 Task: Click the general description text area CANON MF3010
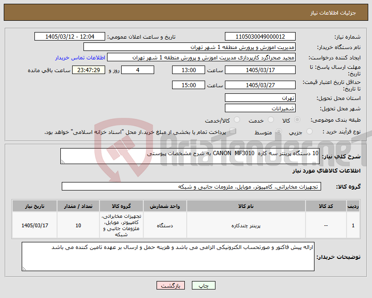coord(190,156)
